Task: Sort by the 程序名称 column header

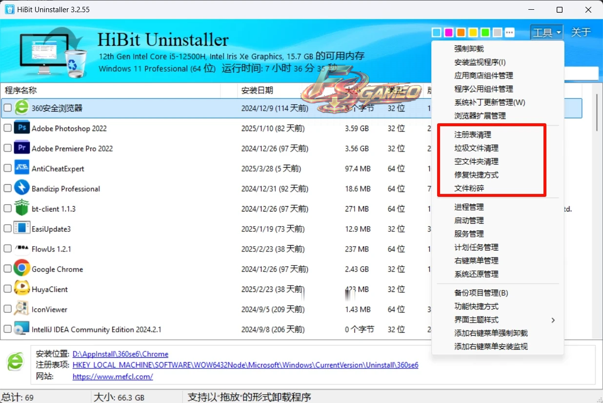Action: [20, 90]
